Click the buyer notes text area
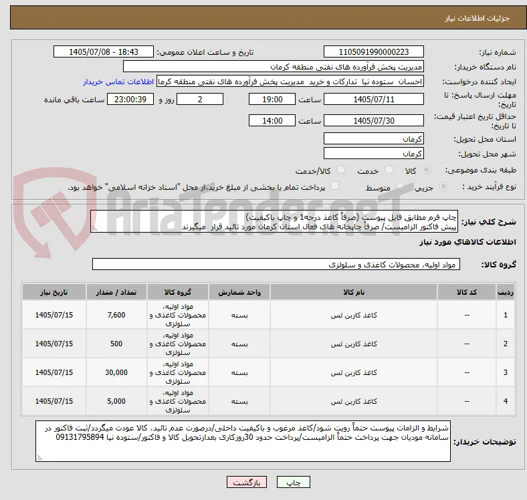Viewport: 527px width, 500px height. pos(243,441)
